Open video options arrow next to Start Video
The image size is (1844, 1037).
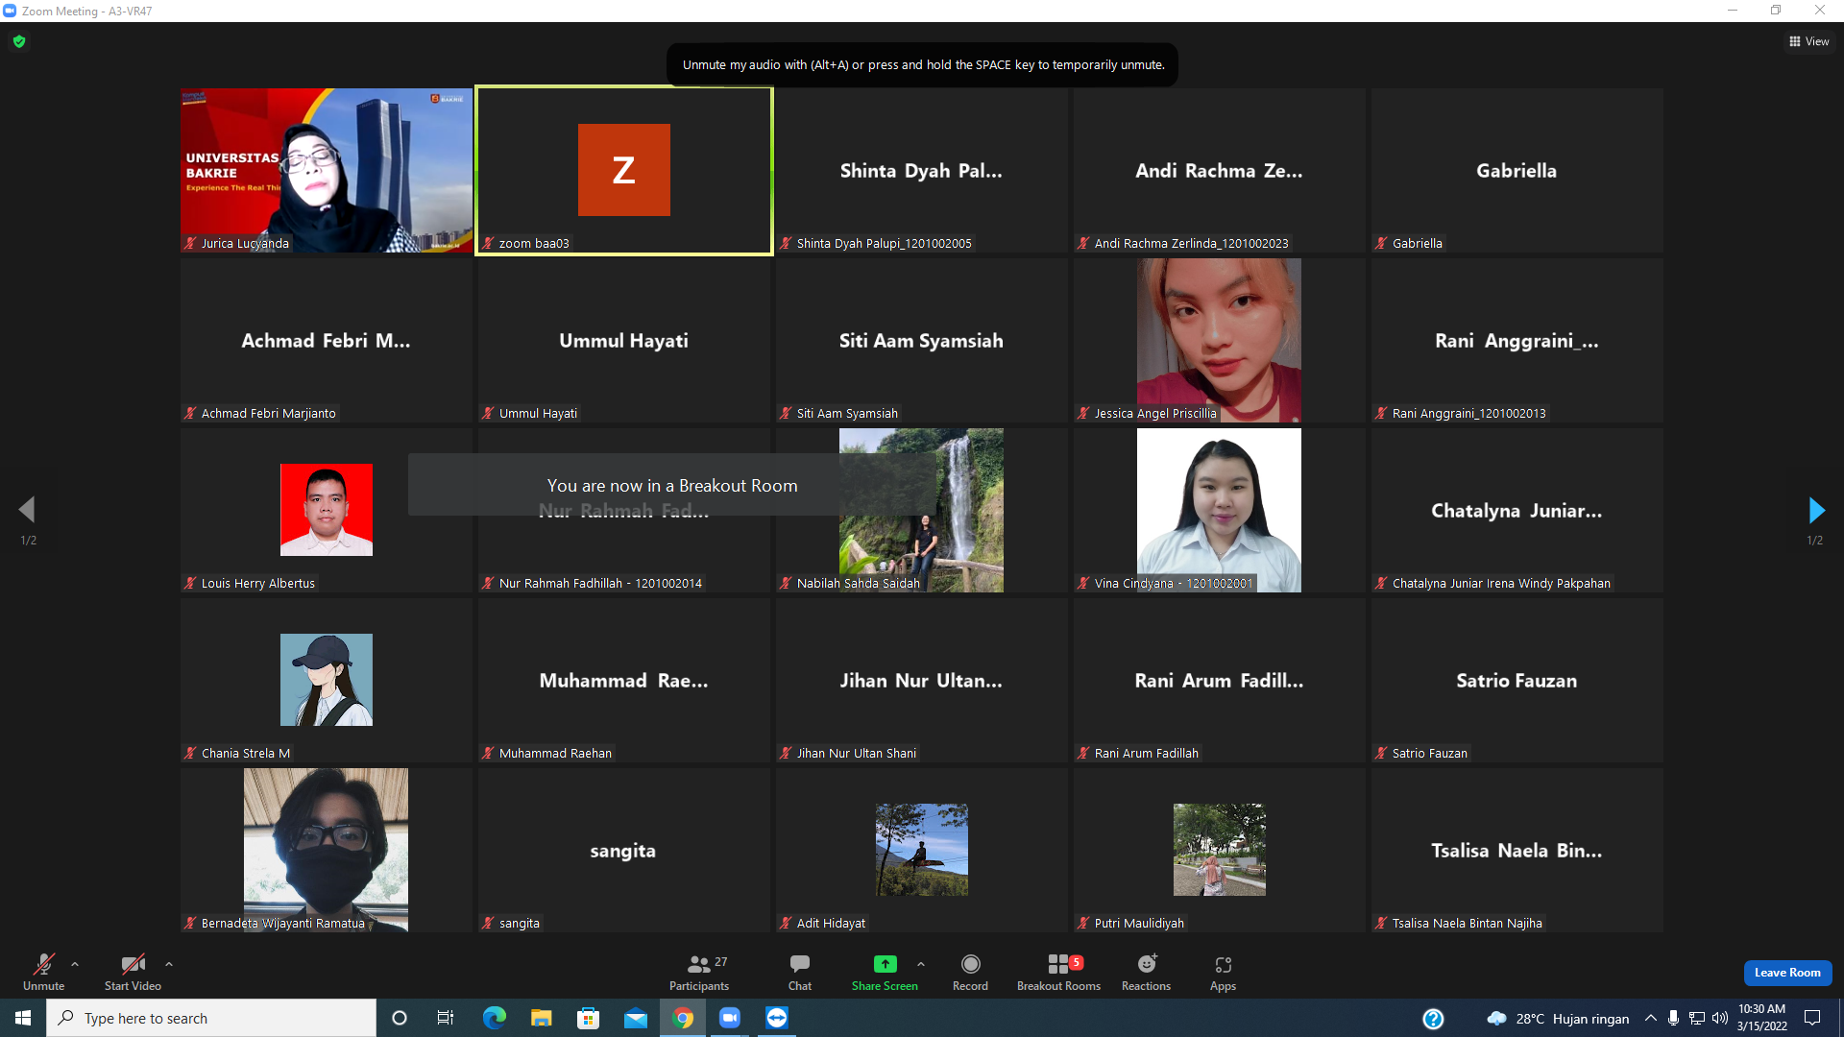click(x=169, y=964)
